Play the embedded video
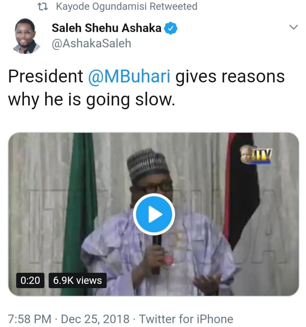 tap(154, 215)
